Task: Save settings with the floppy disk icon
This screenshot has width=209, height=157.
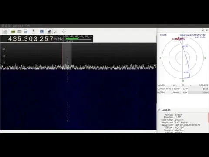Action: (26, 31)
